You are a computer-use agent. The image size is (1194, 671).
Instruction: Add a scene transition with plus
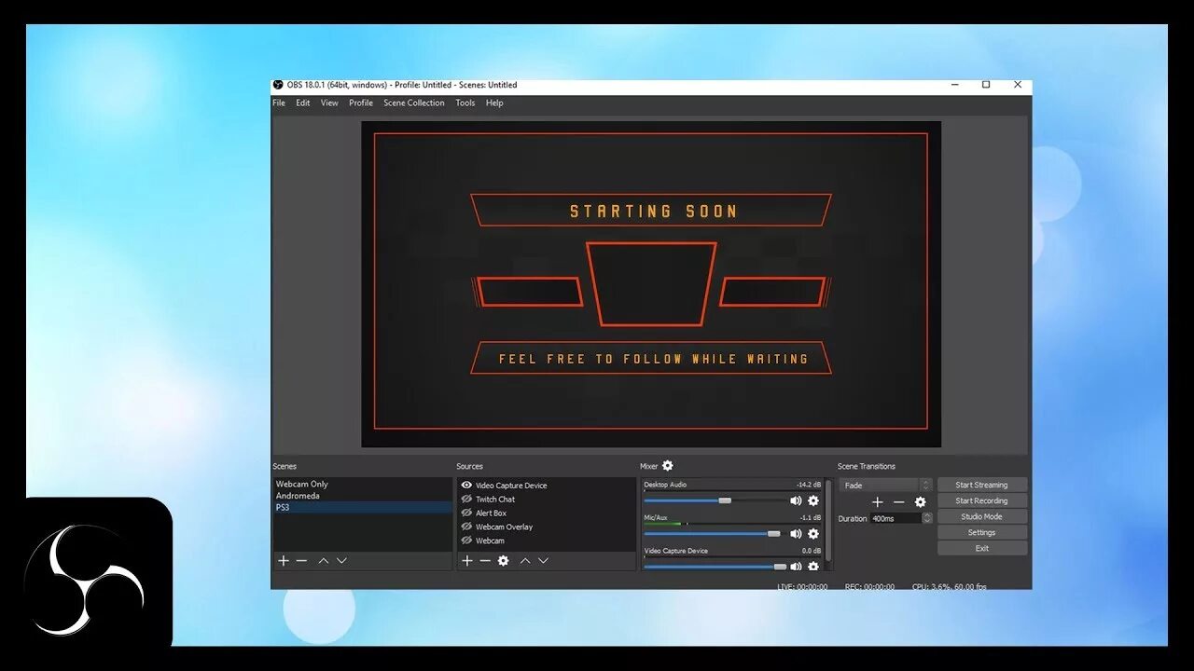(877, 501)
